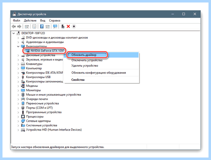Screen dimensions: 211x160
Task: Open the help question-mark toolbar icon
Action: [x=42, y=26]
